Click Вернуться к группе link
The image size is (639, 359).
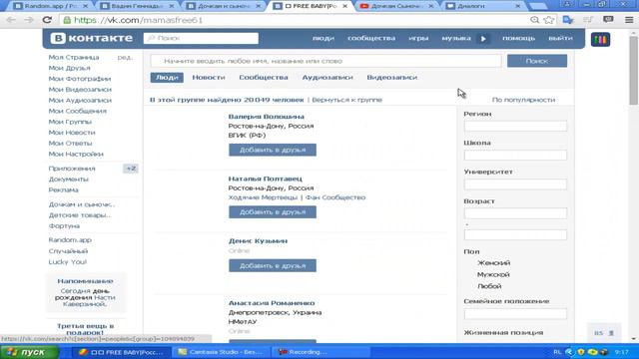click(x=346, y=100)
